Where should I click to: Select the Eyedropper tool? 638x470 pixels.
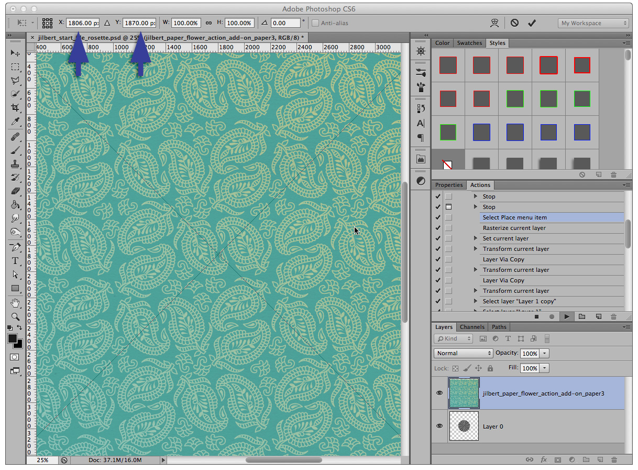coord(15,122)
